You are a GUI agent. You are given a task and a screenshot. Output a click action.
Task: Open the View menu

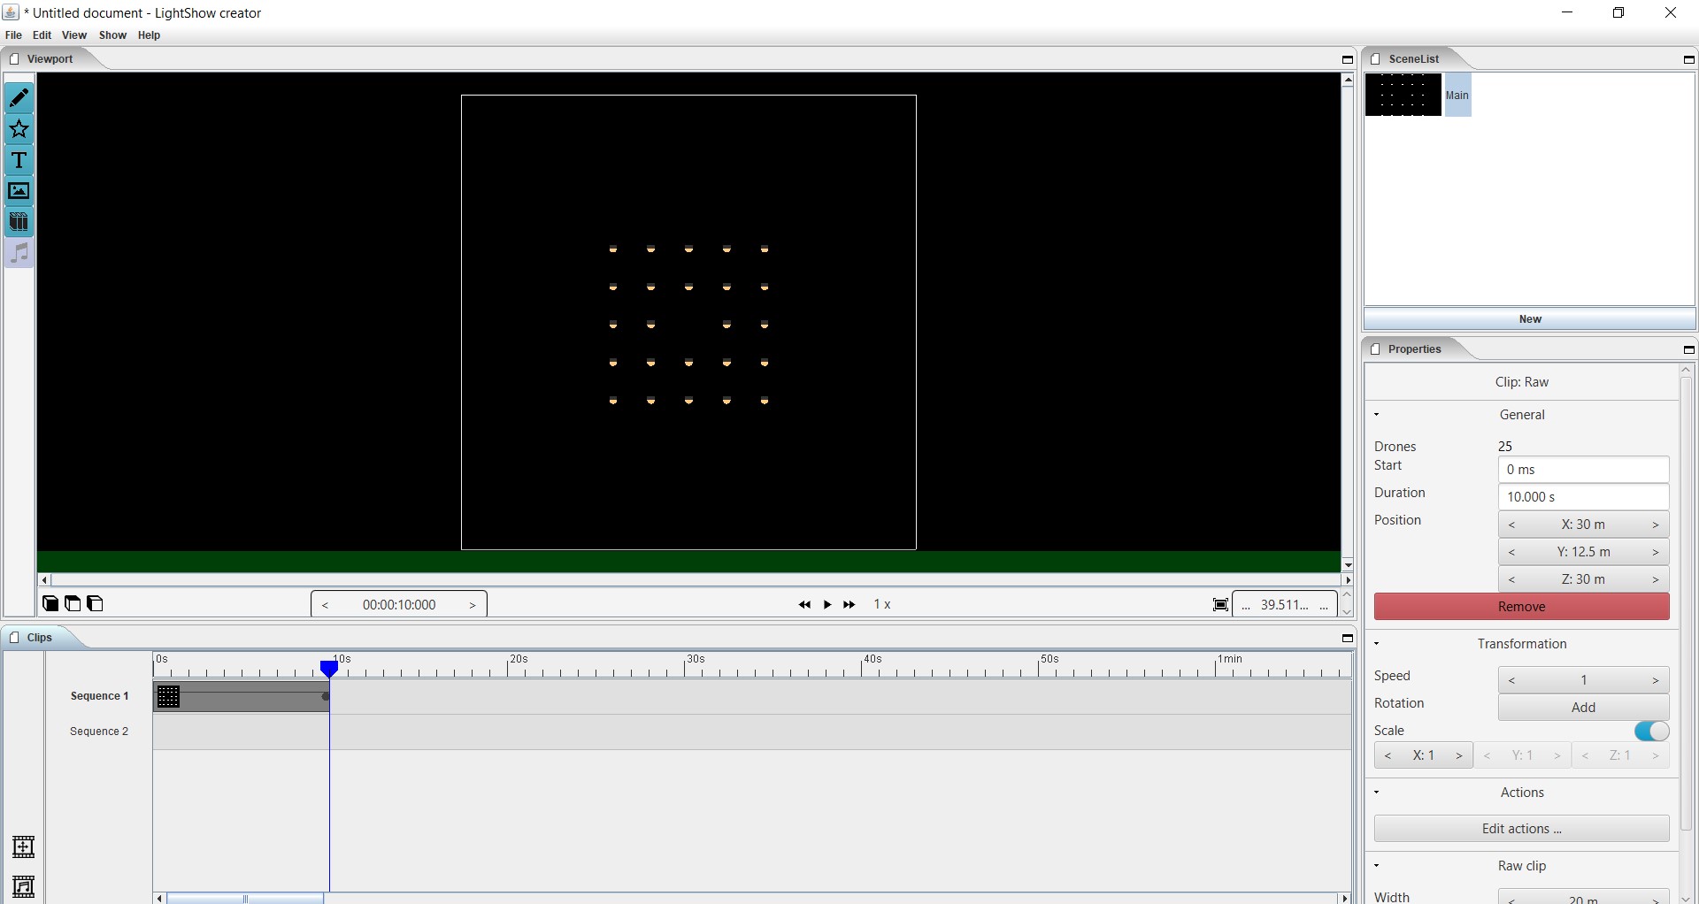click(74, 35)
